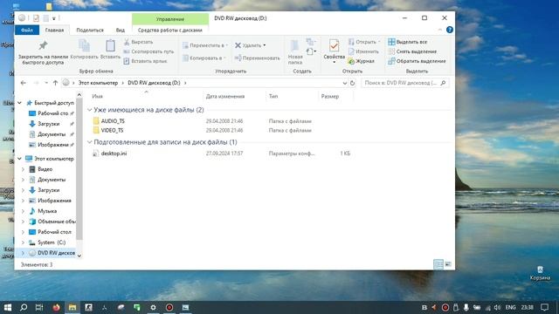
Task: Click Downloads (Загрузки) under Quick Access
Action: 49,124
